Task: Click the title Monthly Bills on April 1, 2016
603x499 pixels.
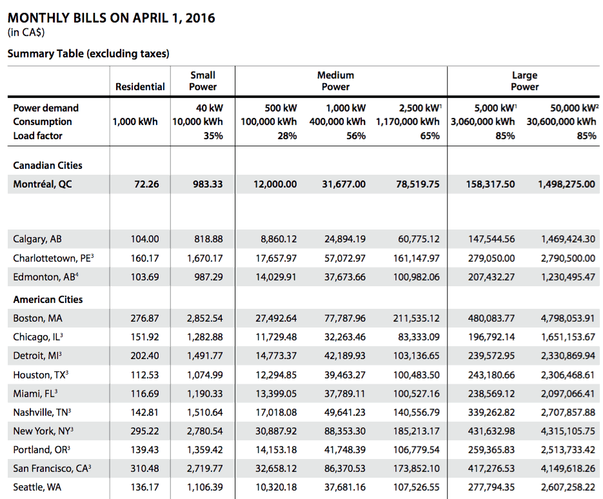Action: (111, 18)
